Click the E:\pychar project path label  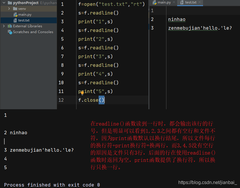coord(48,3)
